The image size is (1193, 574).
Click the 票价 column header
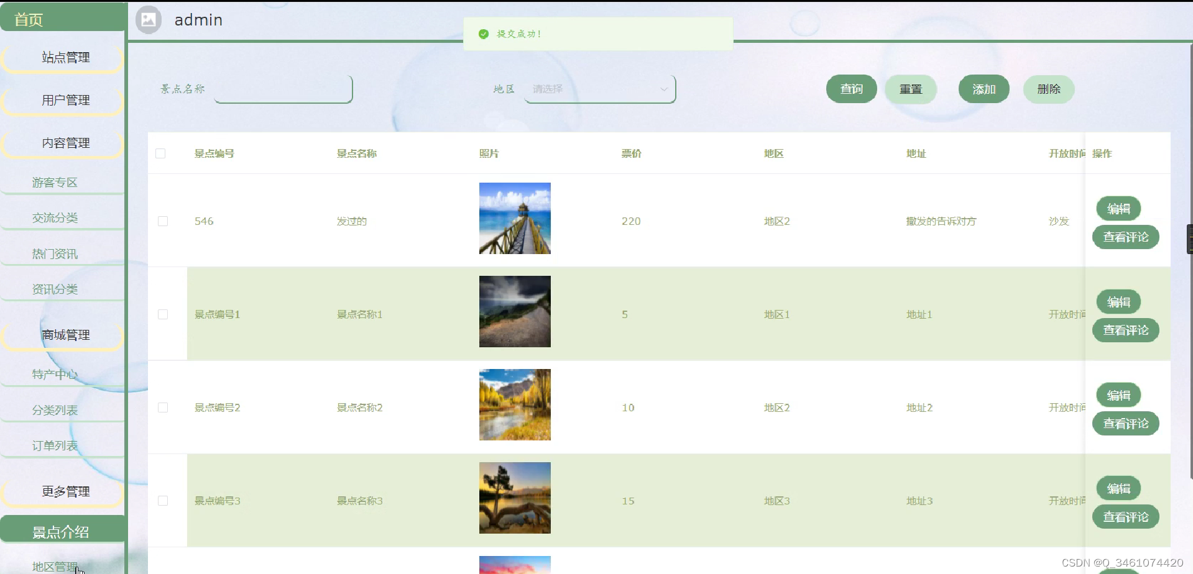click(x=632, y=153)
